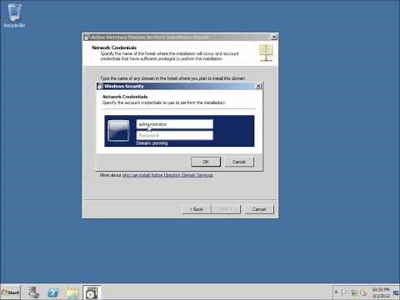The width and height of the screenshot is (400, 300).
Task: Go Back in the installation wizard
Action: 196,209
